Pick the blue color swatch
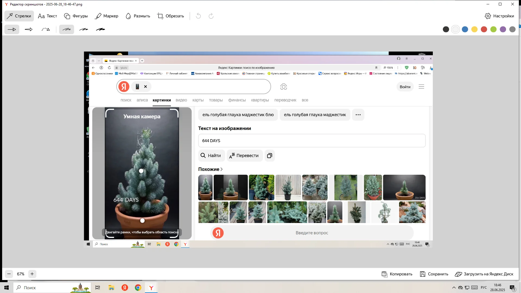Viewport: 521px width, 293px height. (465, 29)
